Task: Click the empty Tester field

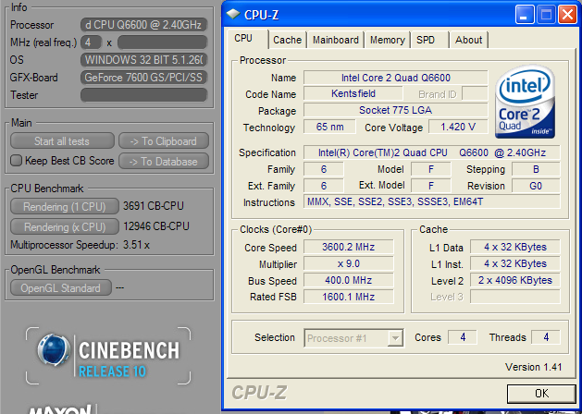Action: (143, 95)
